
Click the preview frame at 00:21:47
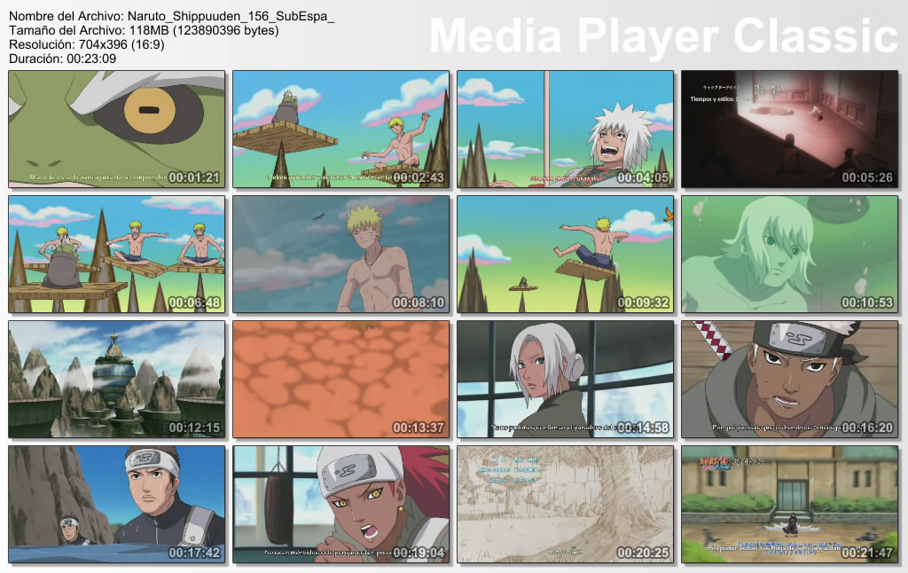pos(789,505)
